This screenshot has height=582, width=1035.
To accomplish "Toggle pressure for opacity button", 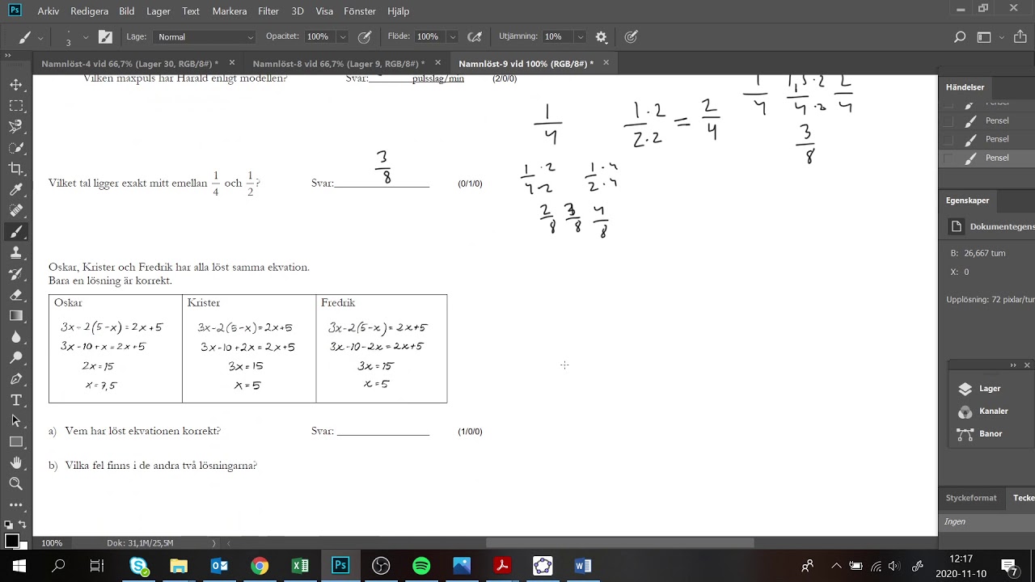I will 365,36.
